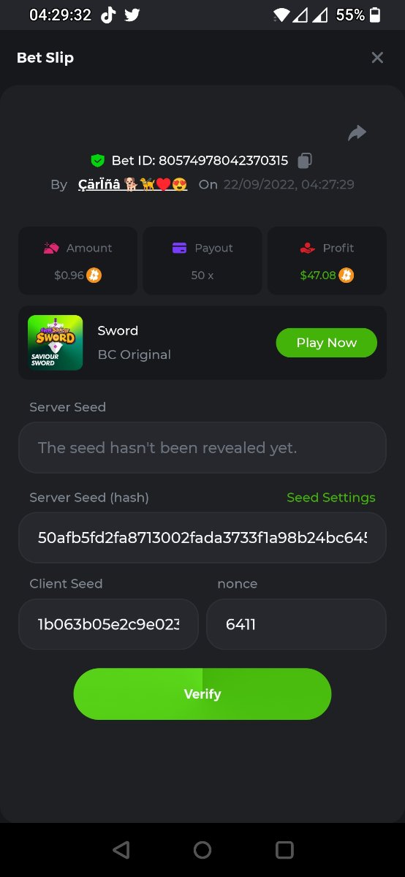Tap the green verified shield icon
The width and height of the screenshot is (405, 877).
click(97, 160)
